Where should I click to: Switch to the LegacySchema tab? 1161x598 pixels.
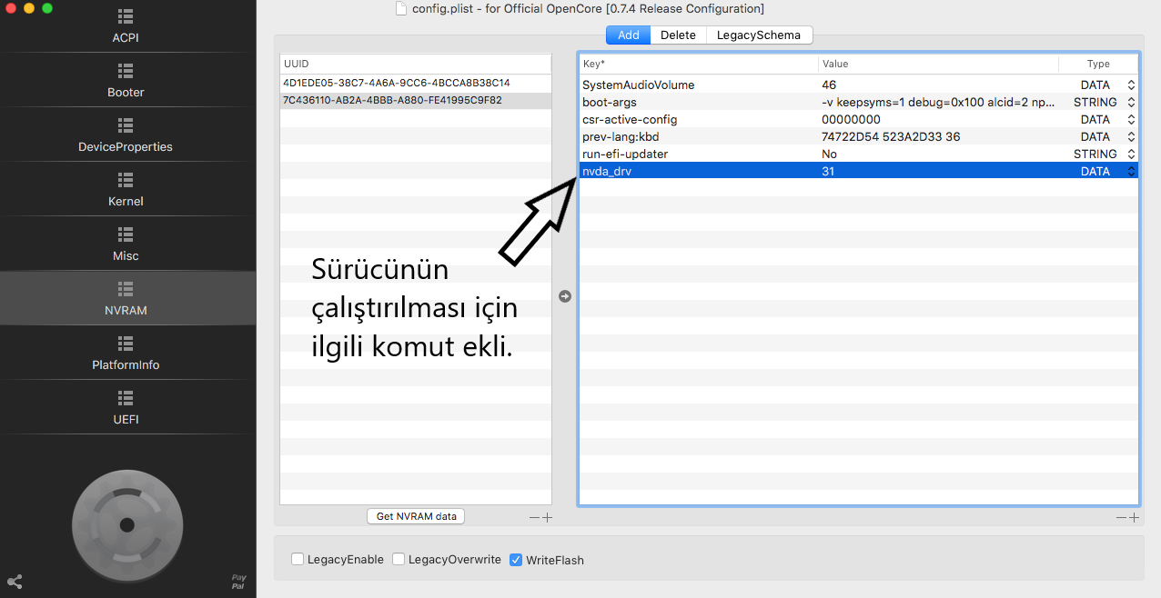coord(758,35)
